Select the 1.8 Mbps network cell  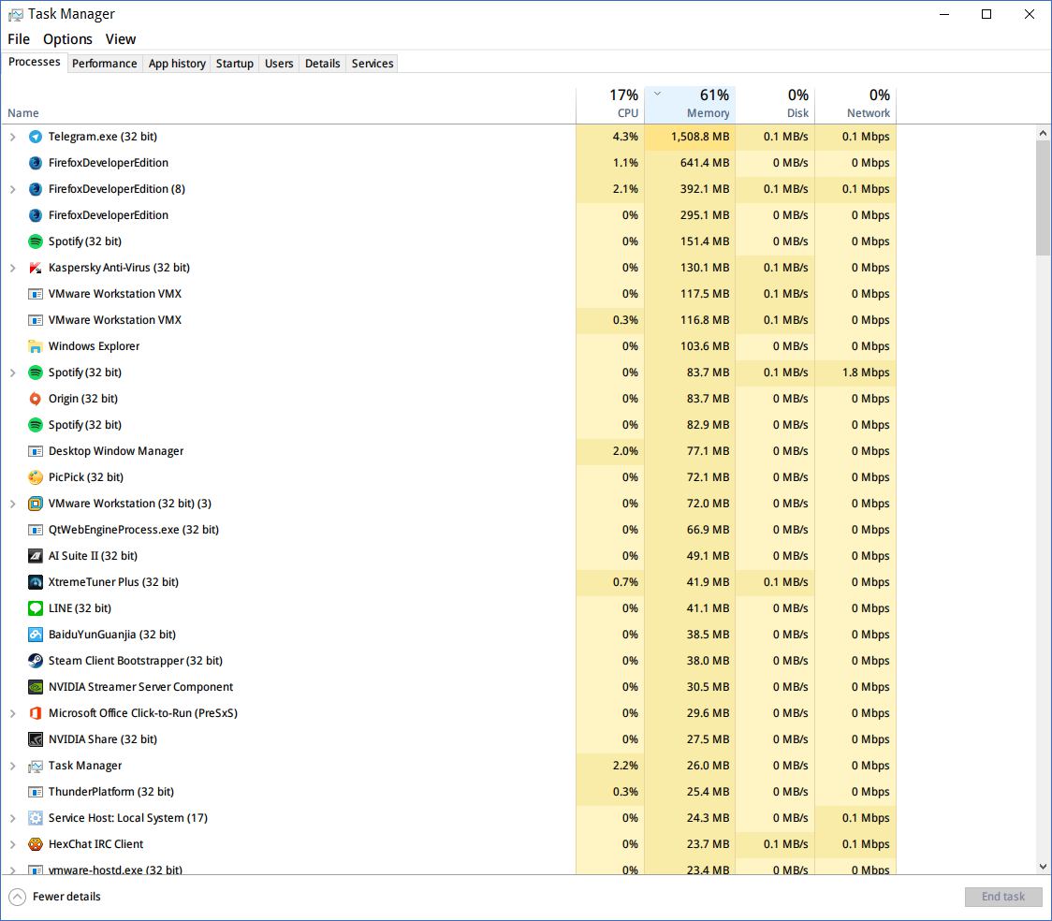click(856, 373)
